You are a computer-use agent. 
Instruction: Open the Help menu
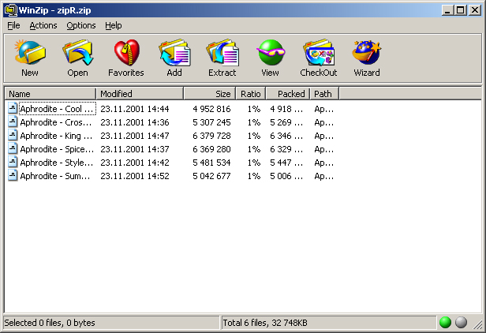point(114,25)
